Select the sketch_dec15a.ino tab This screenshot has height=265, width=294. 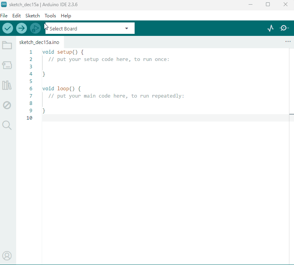pos(39,42)
